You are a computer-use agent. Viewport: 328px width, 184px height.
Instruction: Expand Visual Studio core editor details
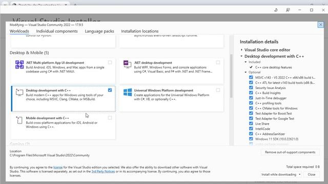tap(241, 50)
